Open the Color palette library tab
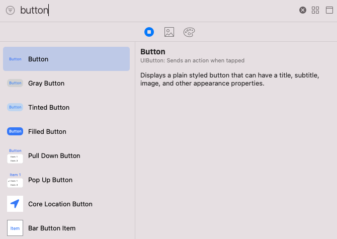The height and width of the screenshot is (239, 337). (x=189, y=32)
